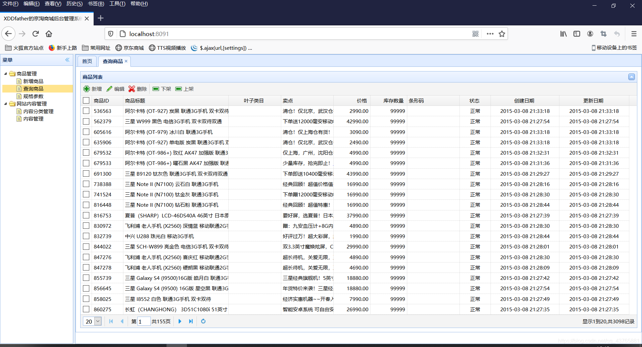Open the QR code icon in address bar
The image size is (642, 347).
click(475, 34)
